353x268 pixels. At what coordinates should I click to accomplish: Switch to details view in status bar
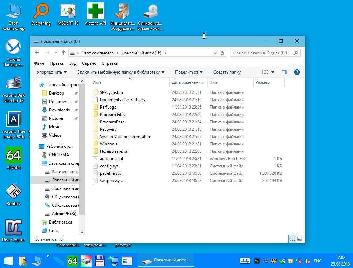pos(292,239)
